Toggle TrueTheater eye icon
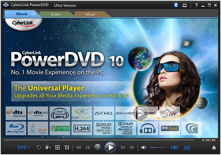This screenshot has height=155, width=221. pyautogui.click(x=174, y=148)
